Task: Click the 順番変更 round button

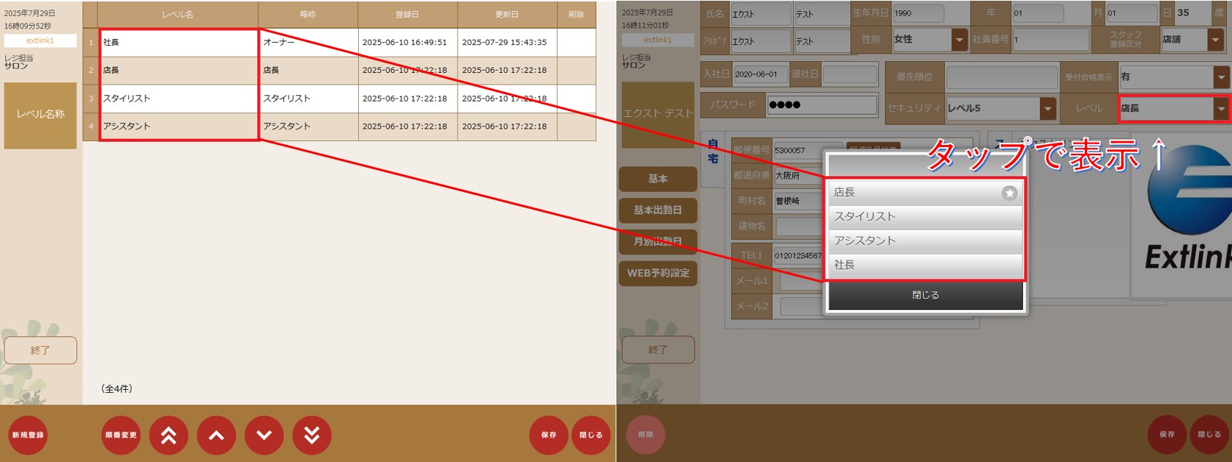Action: (x=121, y=436)
